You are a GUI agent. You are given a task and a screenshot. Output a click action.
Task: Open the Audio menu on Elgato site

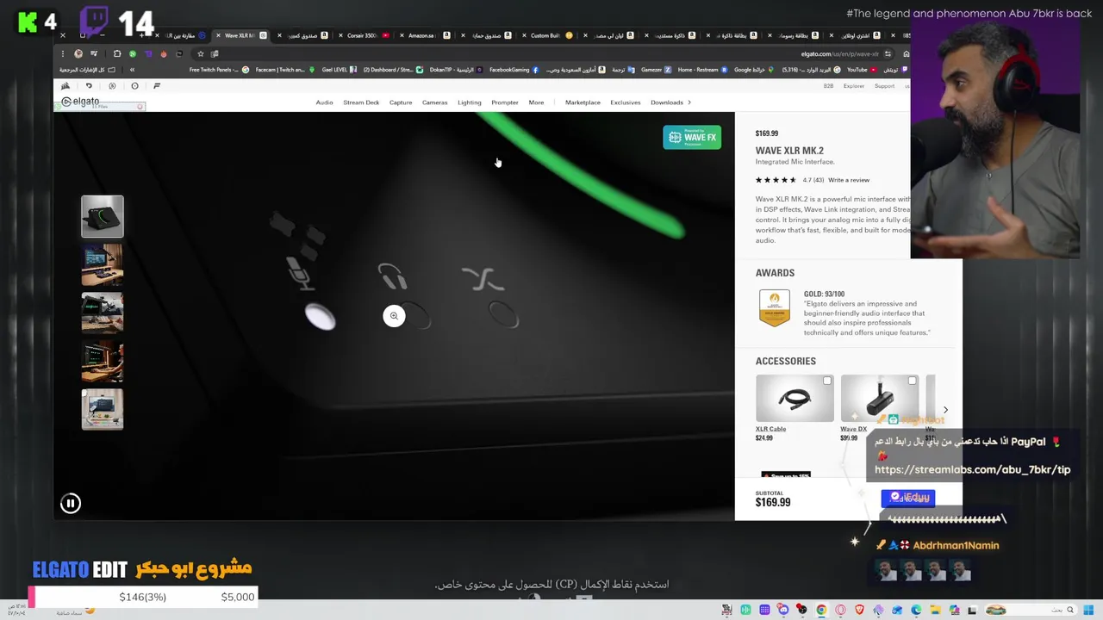[x=324, y=102]
